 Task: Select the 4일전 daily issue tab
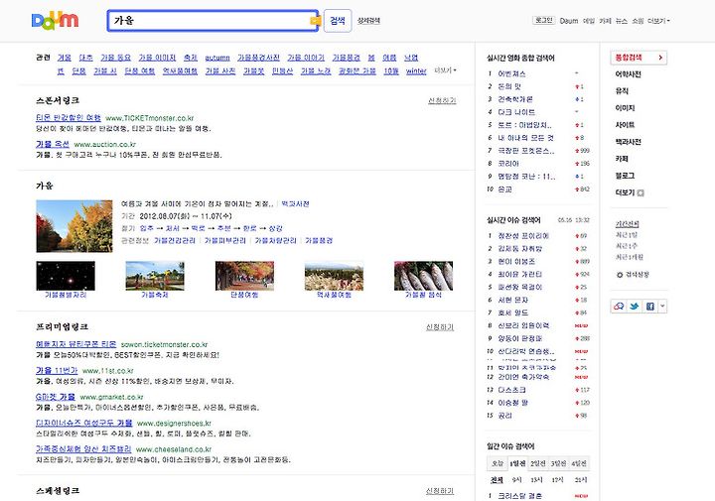[x=579, y=463]
